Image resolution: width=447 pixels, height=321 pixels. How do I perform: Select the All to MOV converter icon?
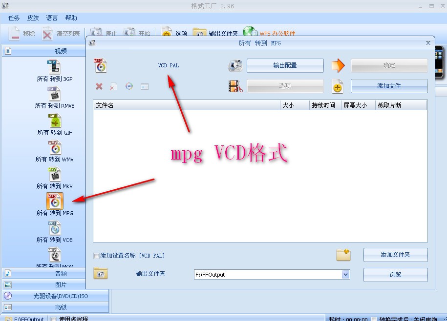(x=54, y=255)
